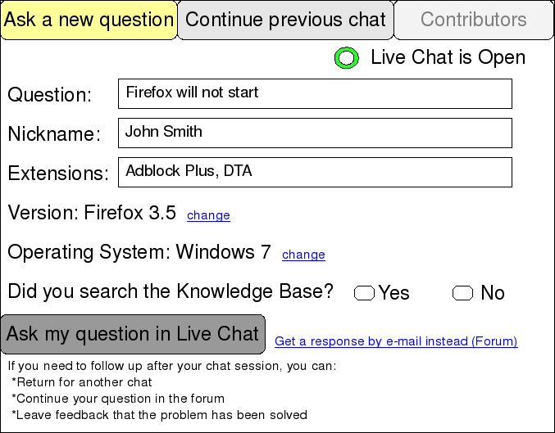Click the Nickname: label
Screen dimensions: 555x433
[54, 134]
